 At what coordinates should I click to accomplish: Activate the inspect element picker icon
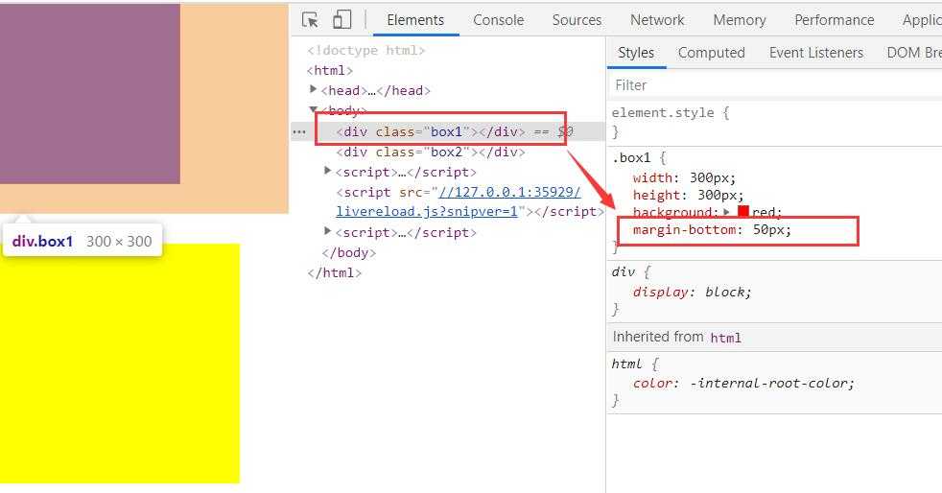pos(310,20)
